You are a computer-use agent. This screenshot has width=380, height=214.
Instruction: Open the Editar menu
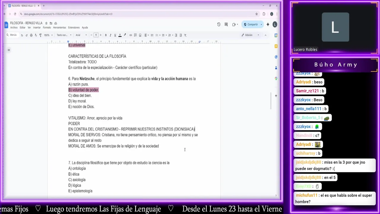pos(23,28)
